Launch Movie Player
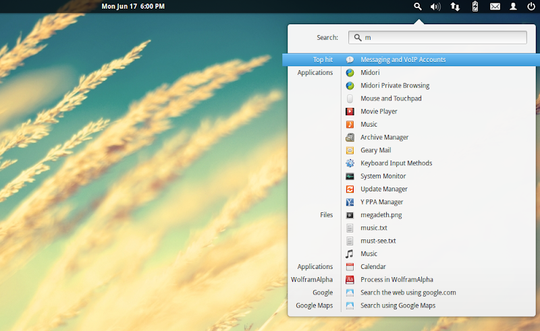540x331 pixels. (379, 111)
